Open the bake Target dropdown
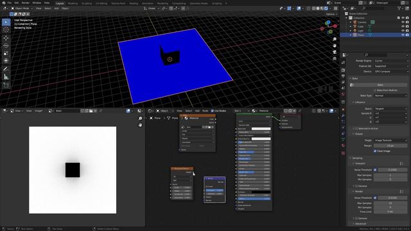411x231 pixels. (391, 141)
